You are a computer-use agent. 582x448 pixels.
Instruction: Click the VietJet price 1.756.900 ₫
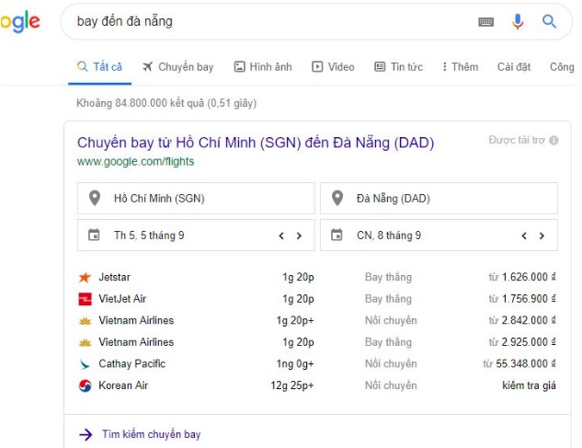[x=529, y=299]
